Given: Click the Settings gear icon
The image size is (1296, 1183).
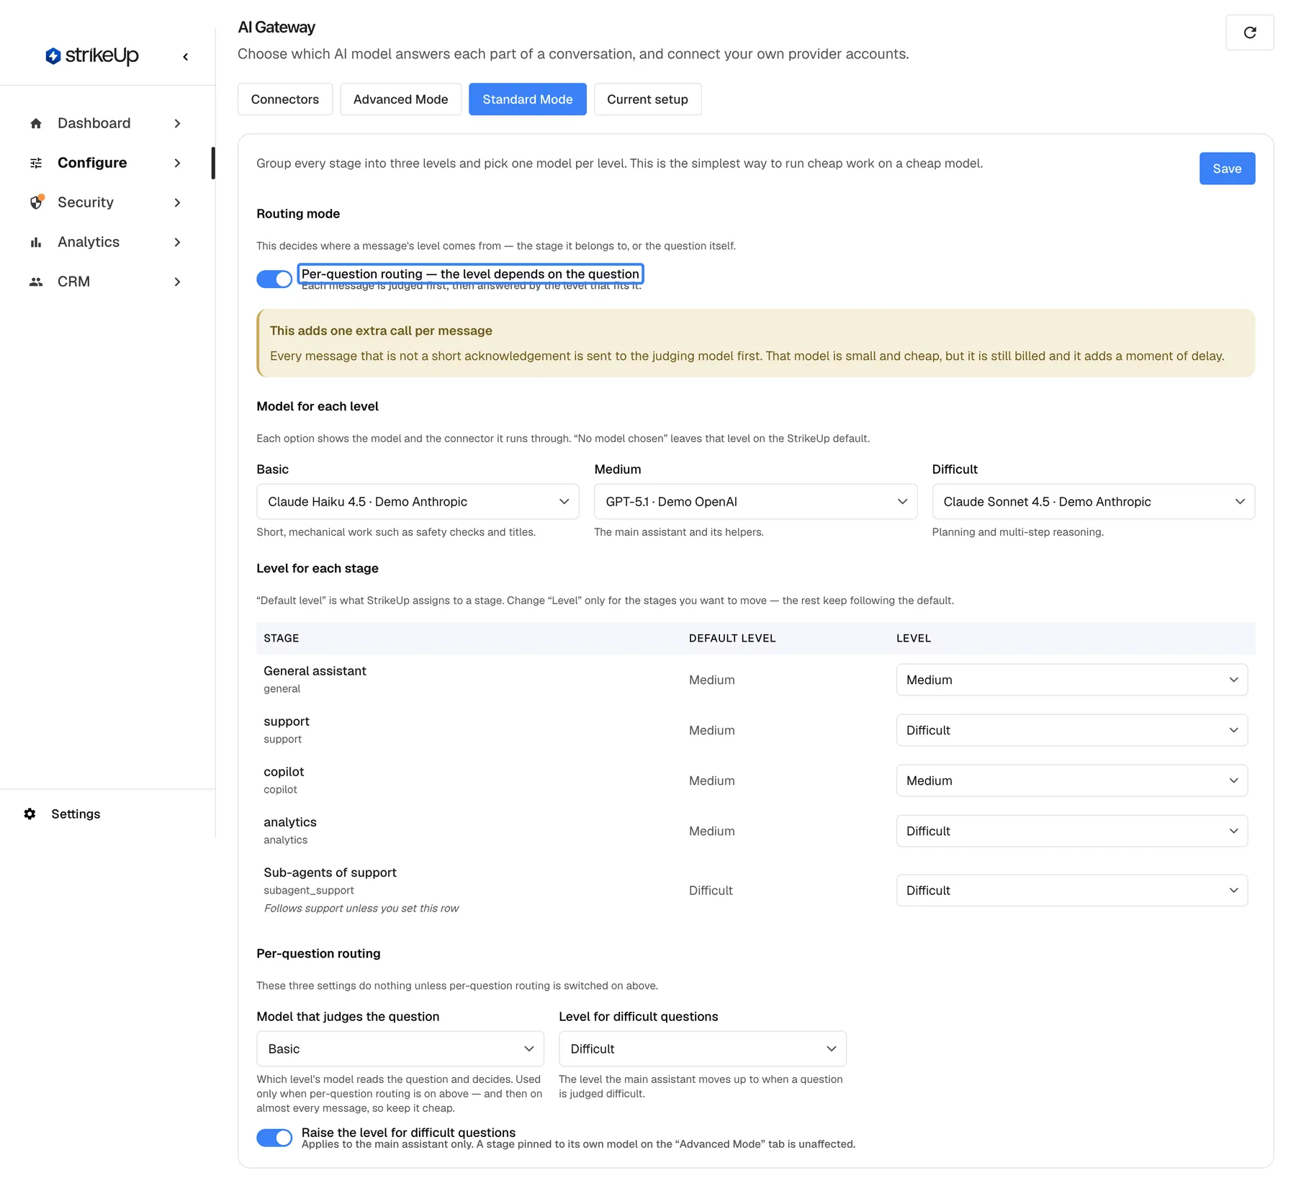Looking at the screenshot, I should [x=30, y=814].
